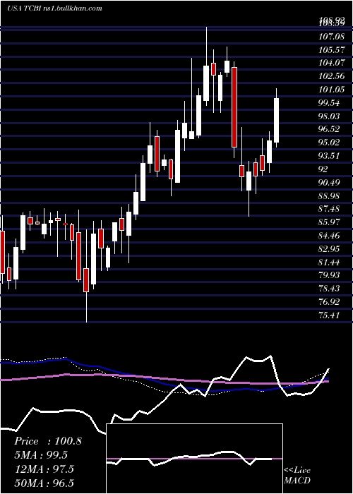Click the 95.02 price axis label
This screenshot has width=353, height=494.
(x=330, y=143)
